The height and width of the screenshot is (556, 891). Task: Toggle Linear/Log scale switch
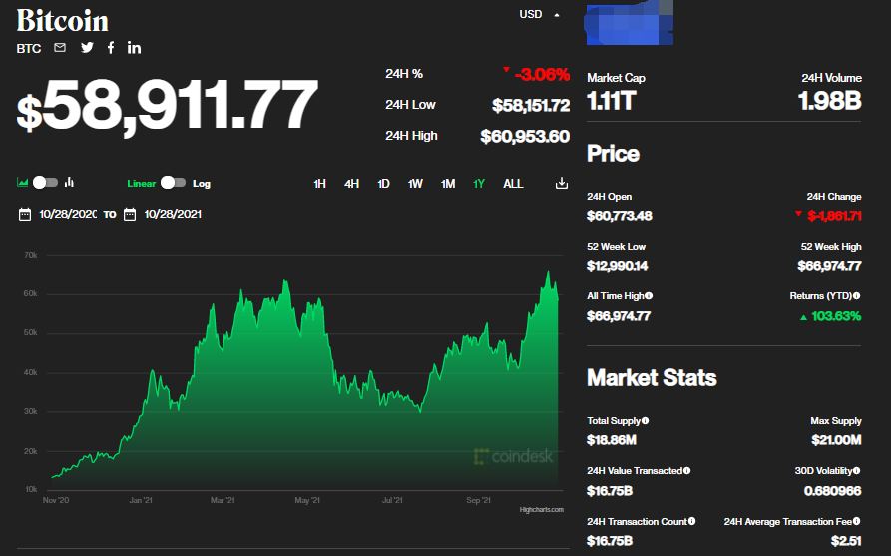(x=173, y=182)
